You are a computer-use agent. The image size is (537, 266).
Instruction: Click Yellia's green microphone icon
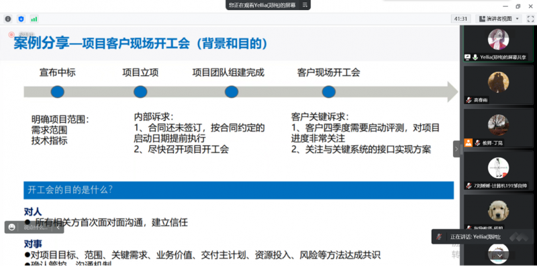[x=475, y=57]
